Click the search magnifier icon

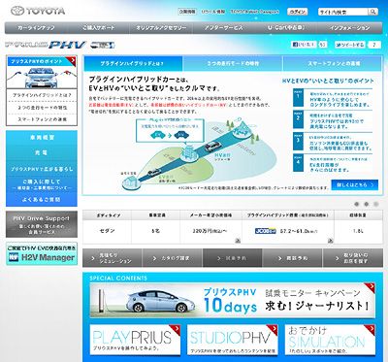(372, 12)
